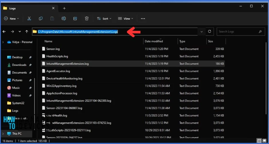Select This PC in sidebar
Image resolution: width=269 pixels, height=144 pixels.
point(17,133)
